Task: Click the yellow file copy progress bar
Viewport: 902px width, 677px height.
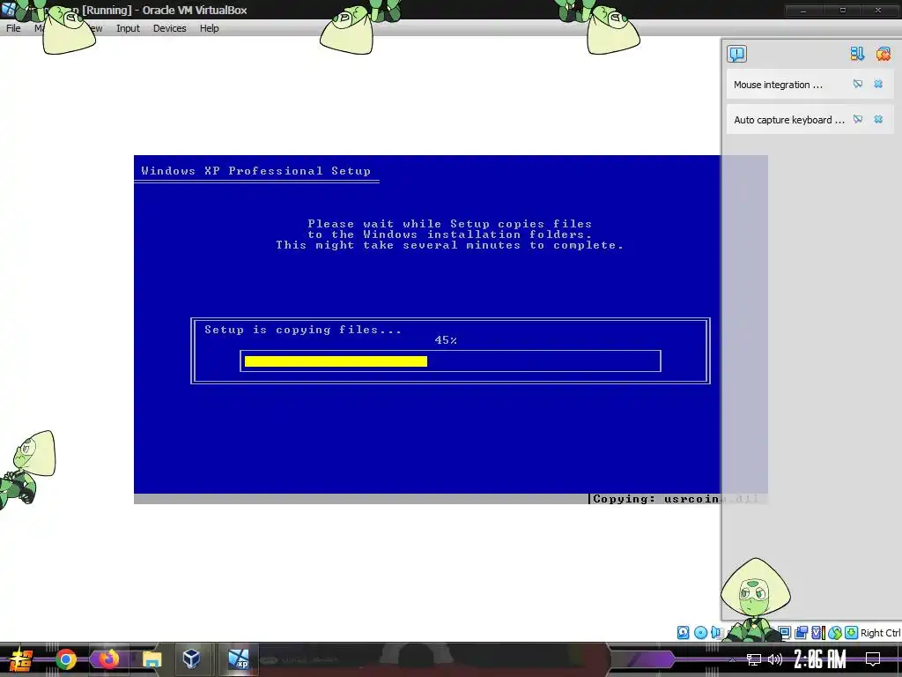Action: (x=336, y=361)
